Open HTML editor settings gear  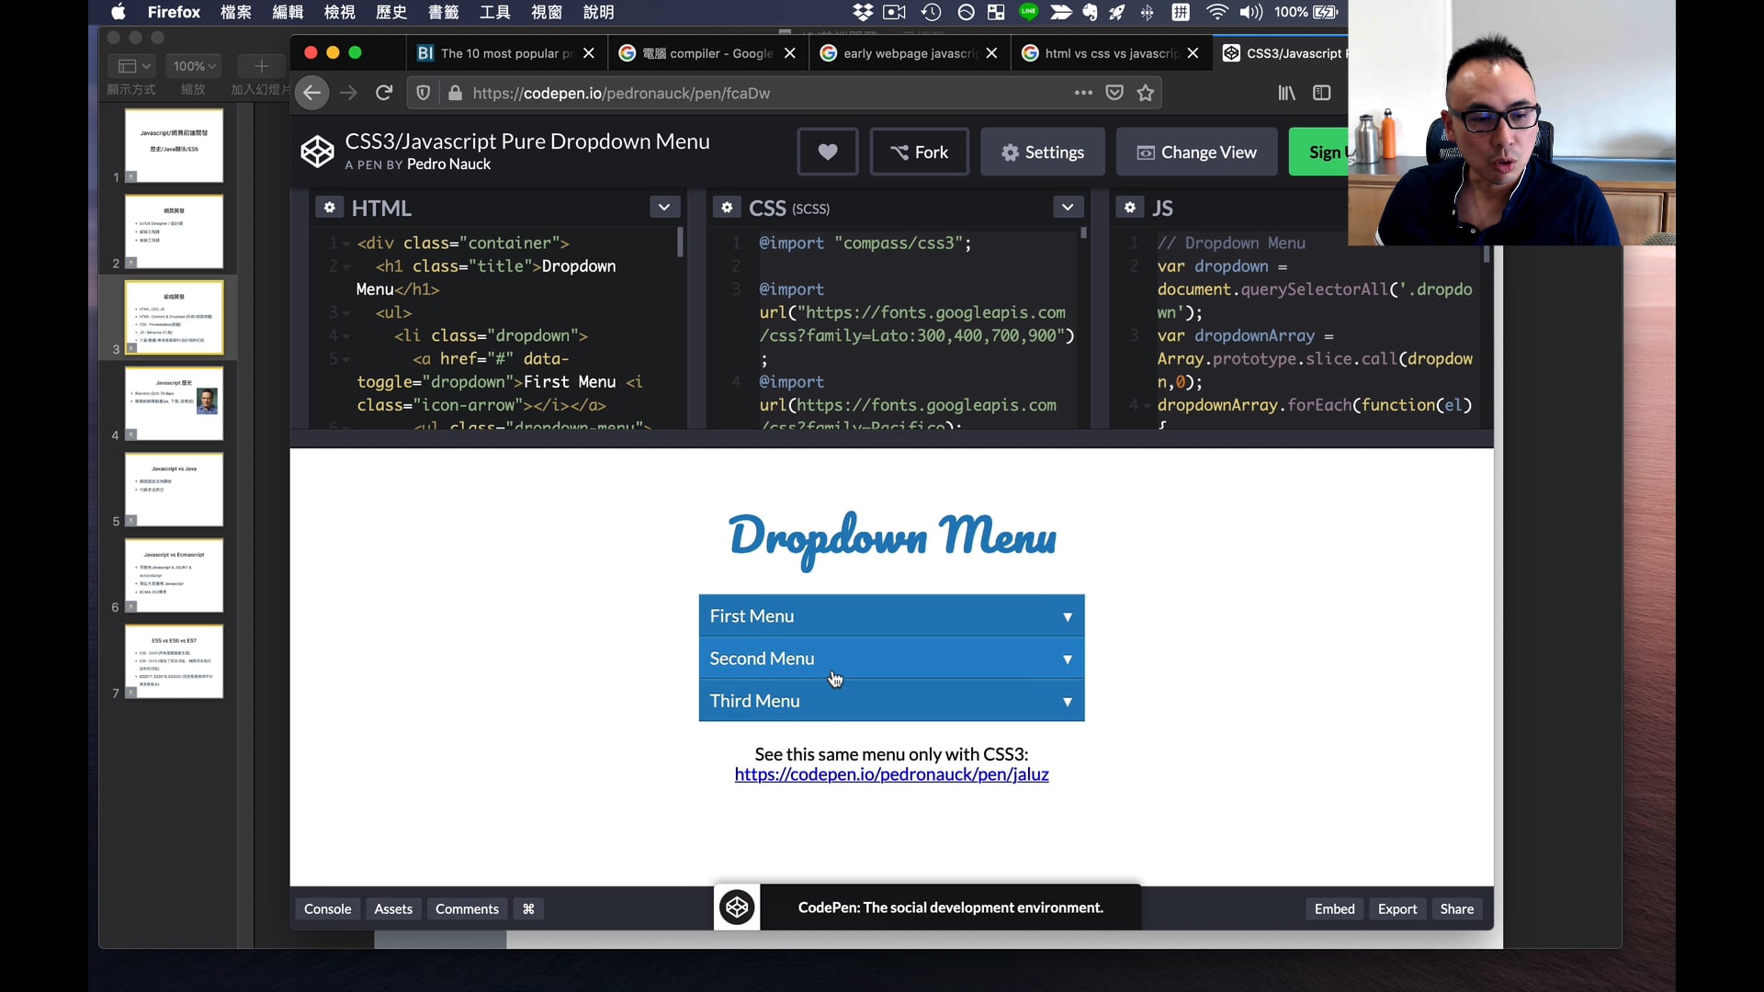330,208
